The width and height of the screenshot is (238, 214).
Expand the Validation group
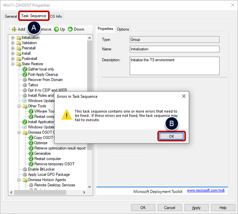click(x=12, y=43)
